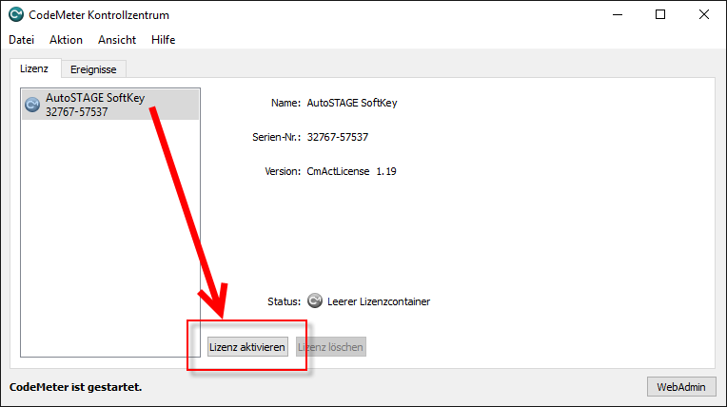Image resolution: width=727 pixels, height=407 pixels.
Task: Minimize the CodeMeter Kontrollzentrum window
Action: (x=617, y=15)
